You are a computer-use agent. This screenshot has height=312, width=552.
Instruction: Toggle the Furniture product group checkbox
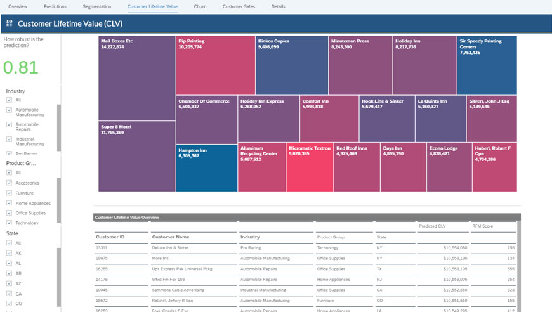point(10,193)
